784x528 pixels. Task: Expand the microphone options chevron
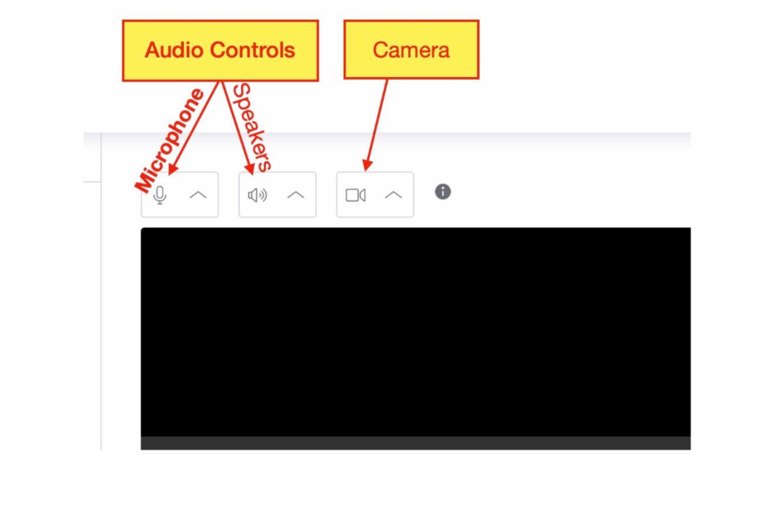point(198,194)
